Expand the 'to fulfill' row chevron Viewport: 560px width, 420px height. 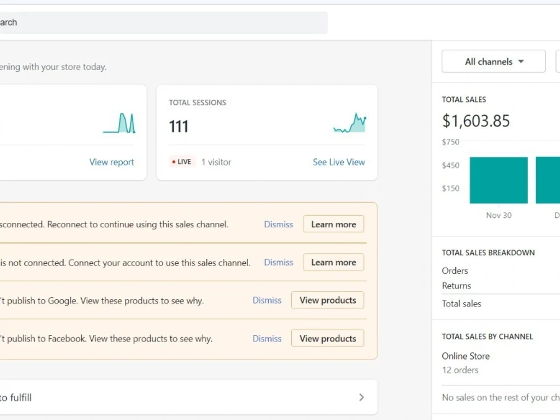click(361, 397)
